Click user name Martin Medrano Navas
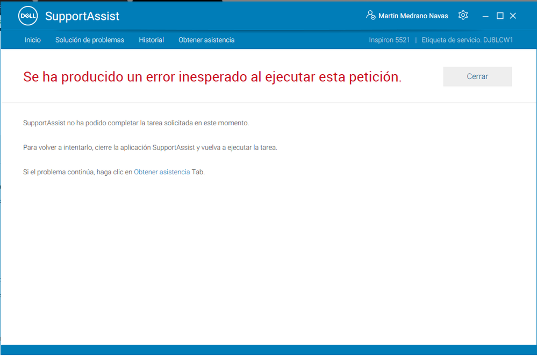537x356 pixels. [x=413, y=16]
